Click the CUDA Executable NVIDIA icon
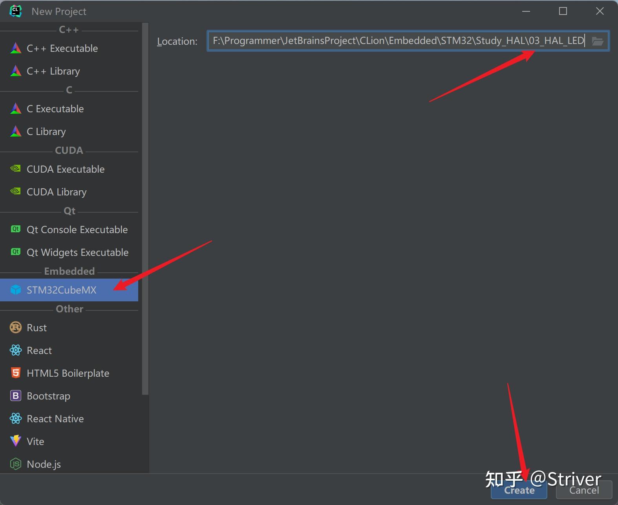This screenshot has width=618, height=505. 16,169
